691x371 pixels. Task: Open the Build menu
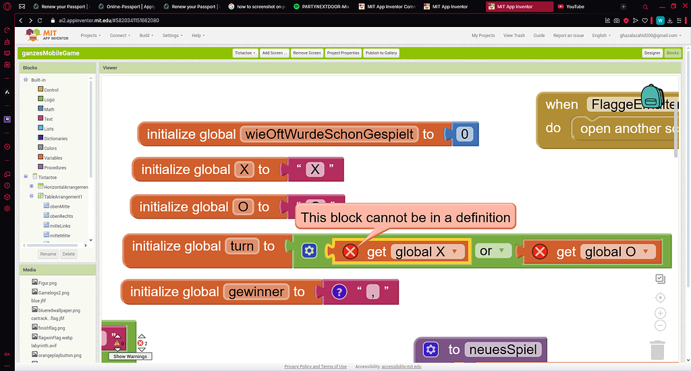(146, 35)
